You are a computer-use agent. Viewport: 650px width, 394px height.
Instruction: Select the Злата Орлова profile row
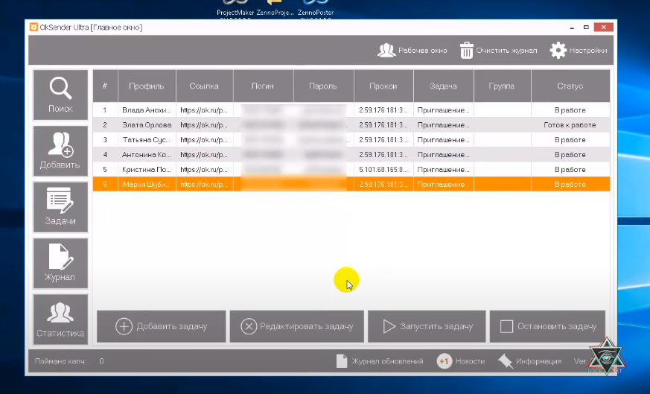point(147,125)
